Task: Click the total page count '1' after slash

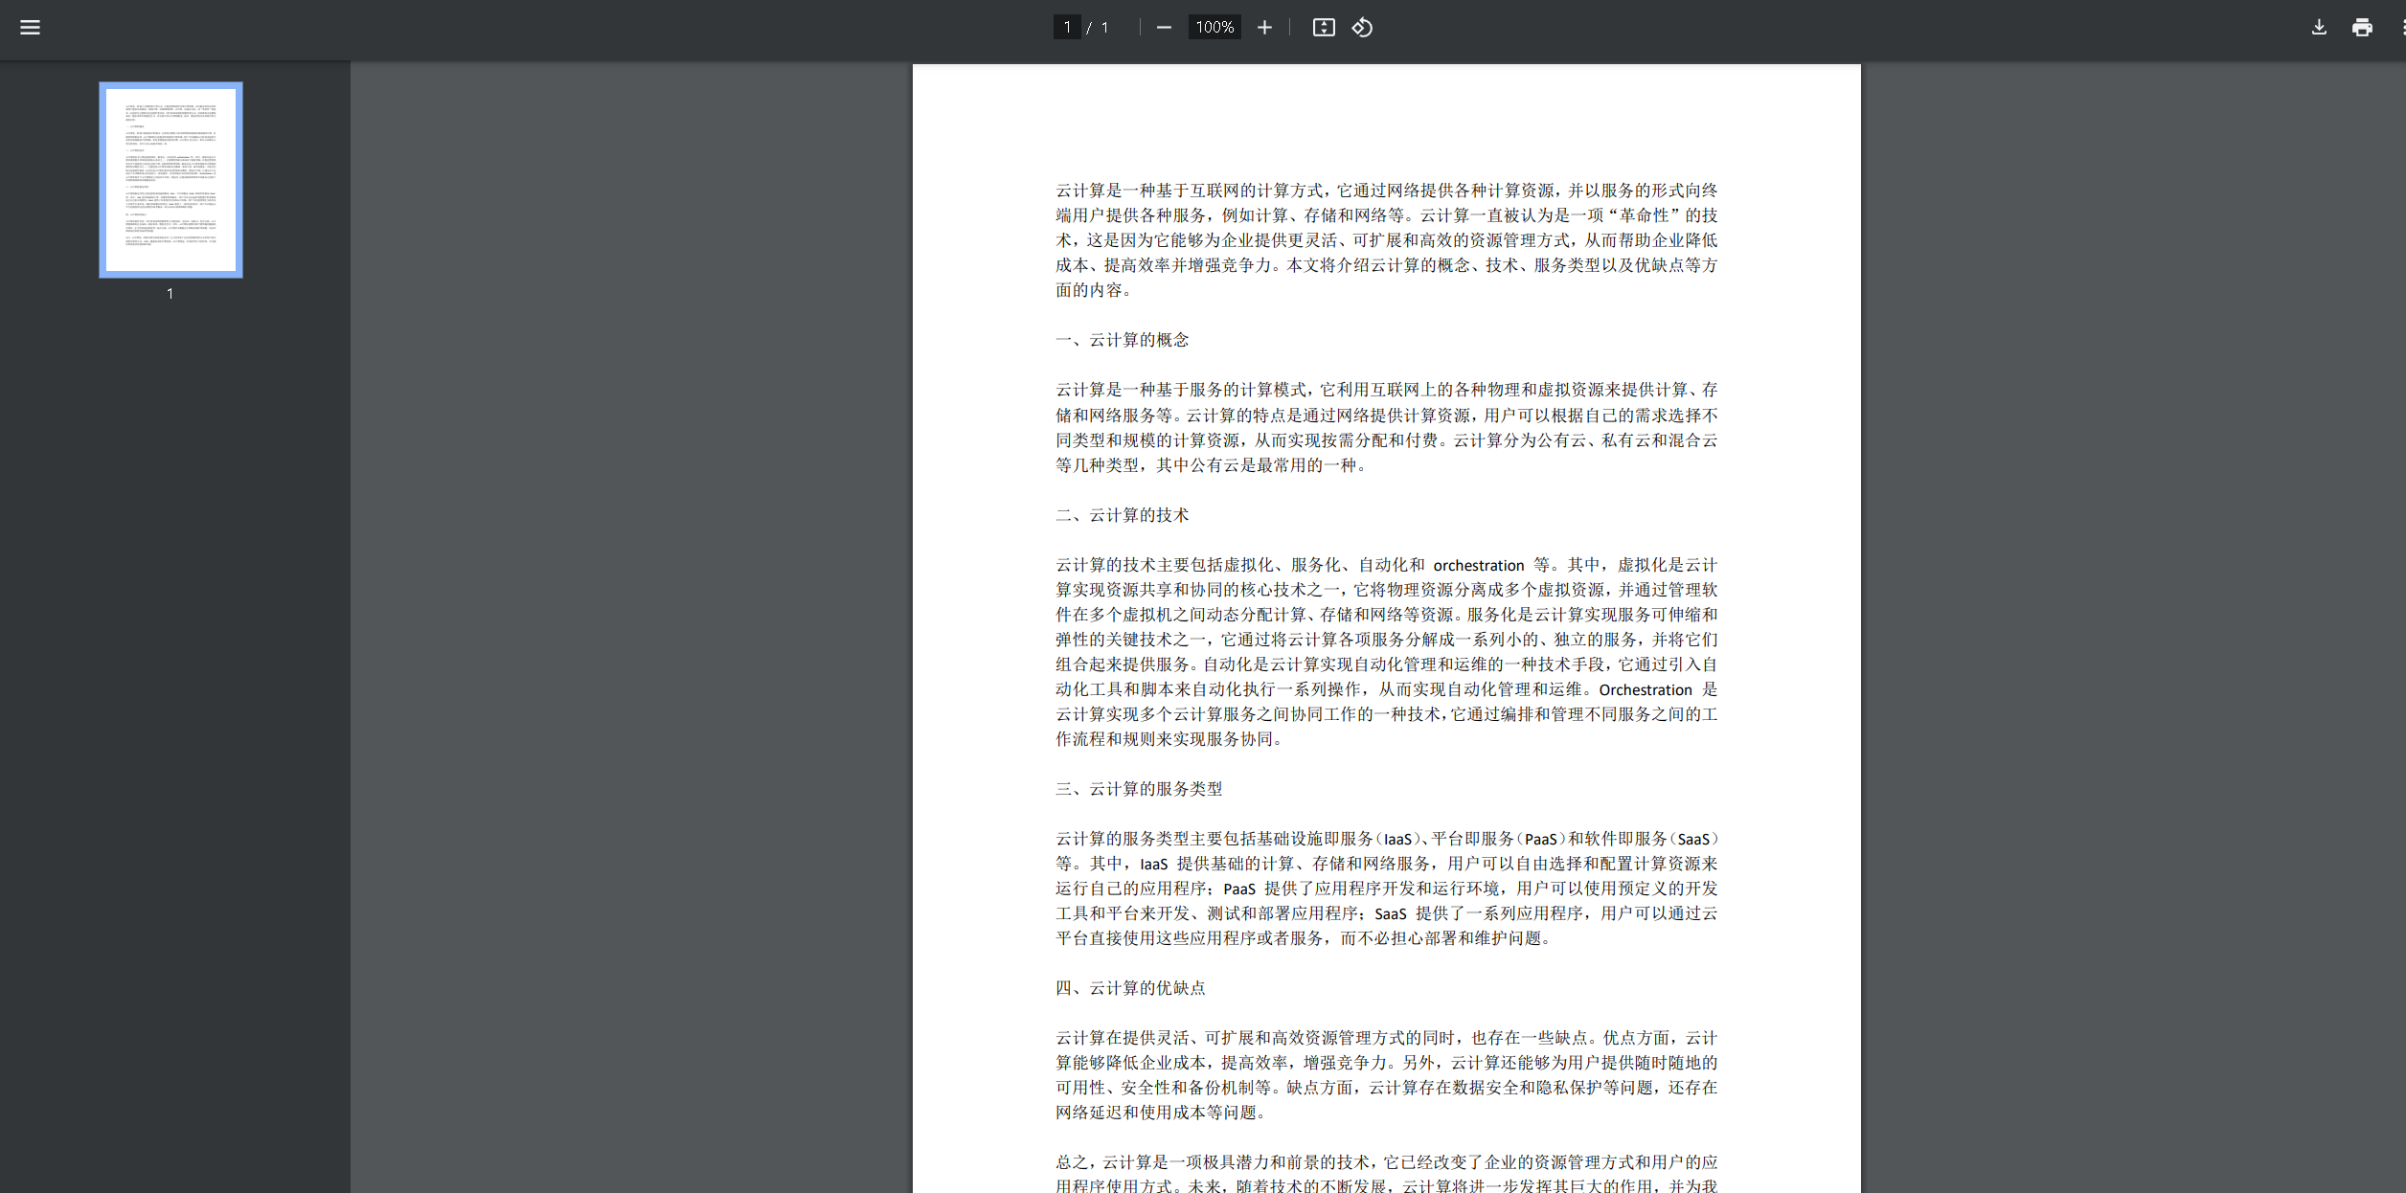Action: pyautogui.click(x=1104, y=27)
